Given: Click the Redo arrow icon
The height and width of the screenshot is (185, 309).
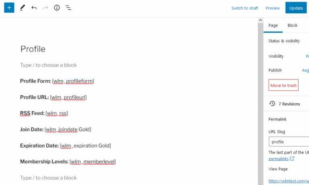Looking at the screenshot, I should (45, 8).
